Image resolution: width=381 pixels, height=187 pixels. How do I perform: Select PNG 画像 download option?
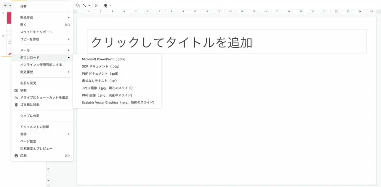click(x=107, y=95)
